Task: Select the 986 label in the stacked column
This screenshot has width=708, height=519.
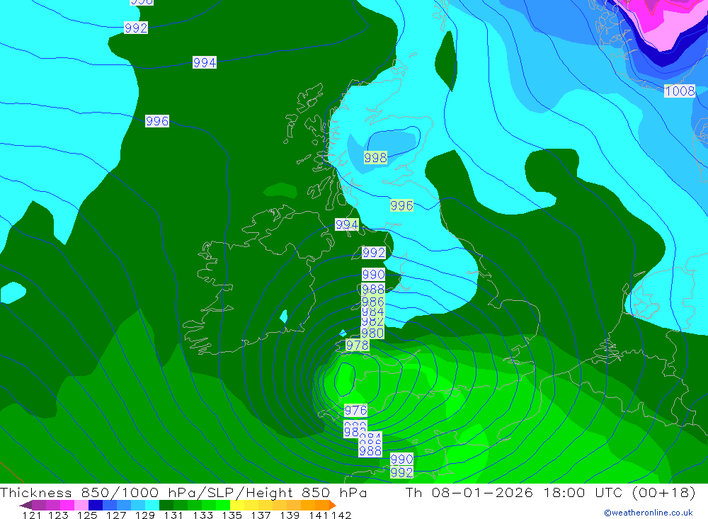Action: [373, 302]
